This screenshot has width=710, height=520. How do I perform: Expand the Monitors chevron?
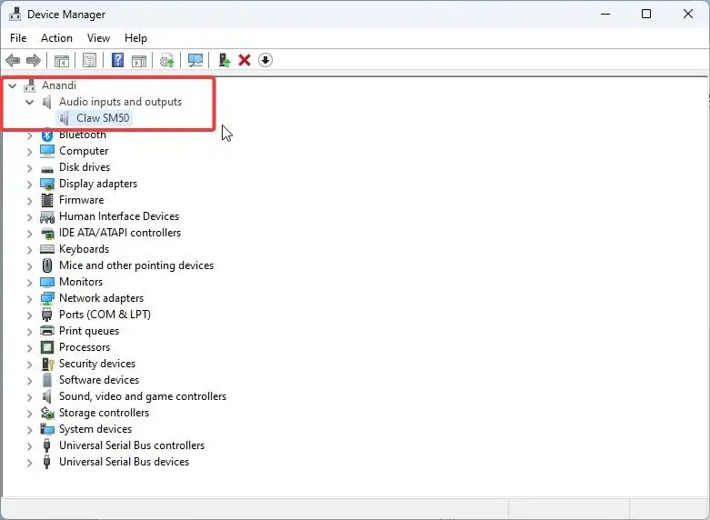30,283
